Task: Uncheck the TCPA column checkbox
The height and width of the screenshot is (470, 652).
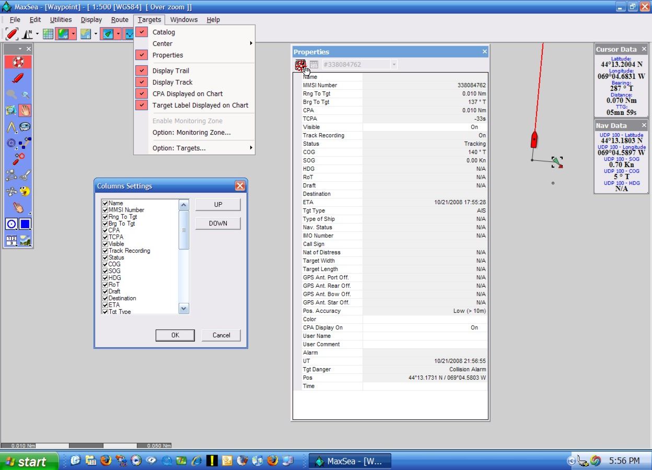Action: 106,237
